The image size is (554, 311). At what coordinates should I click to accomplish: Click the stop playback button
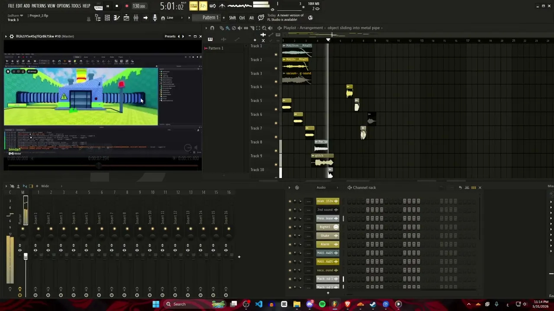117,6
